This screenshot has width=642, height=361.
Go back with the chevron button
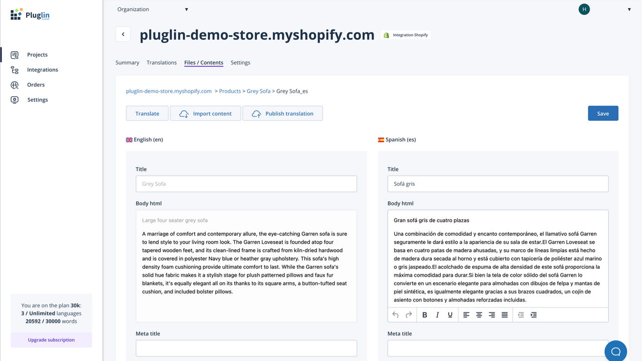click(123, 34)
